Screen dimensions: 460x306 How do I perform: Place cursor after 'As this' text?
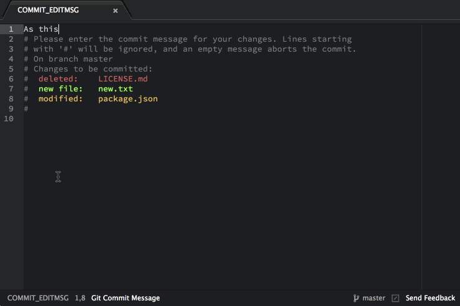(58, 29)
